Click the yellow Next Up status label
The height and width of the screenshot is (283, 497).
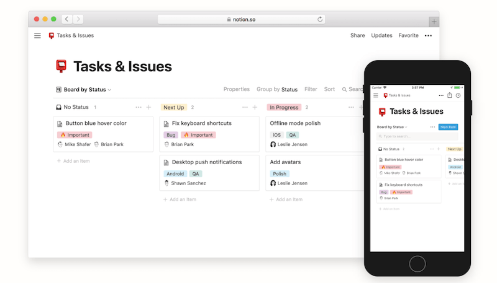[174, 107]
